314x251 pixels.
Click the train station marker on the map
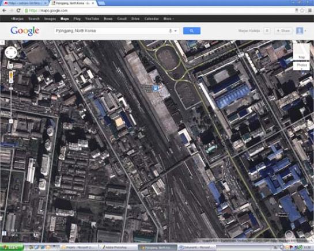155,88
